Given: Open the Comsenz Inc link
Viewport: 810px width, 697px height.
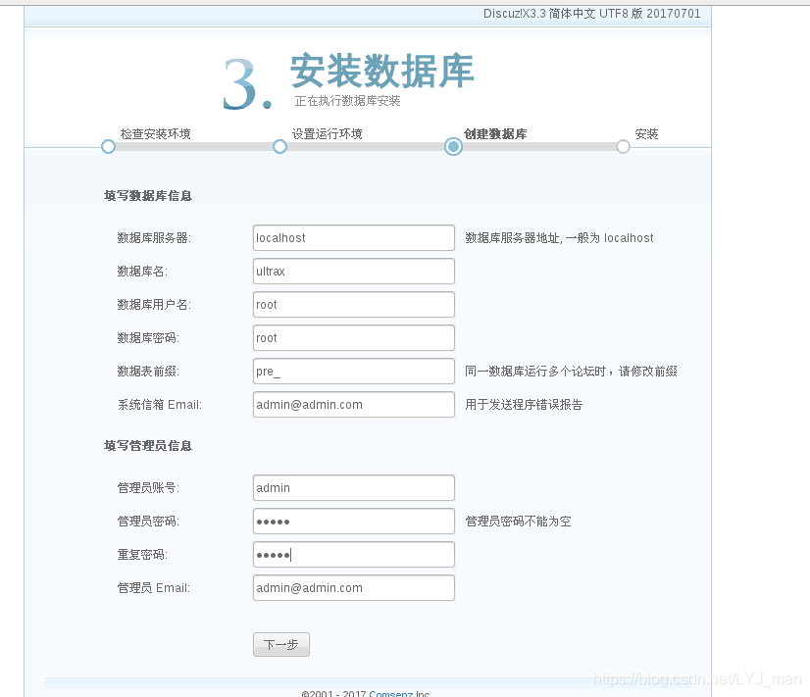Looking at the screenshot, I should [x=393, y=693].
